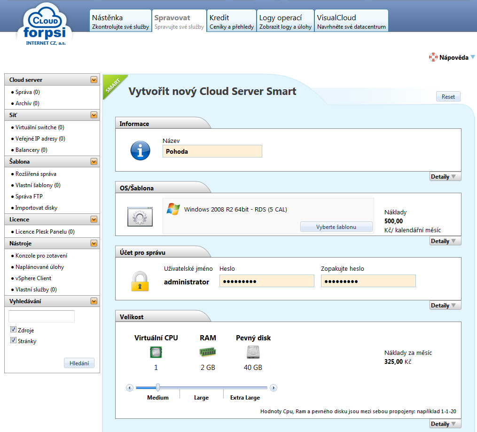This screenshot has height=432, width=477.
Task: Click the Nápověda lifebuoy help icon
Action: [433, 57]
